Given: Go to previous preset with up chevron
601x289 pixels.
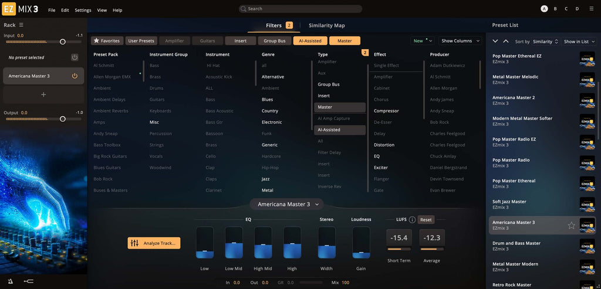Looking at the screenshot, I should pos(506,41).
